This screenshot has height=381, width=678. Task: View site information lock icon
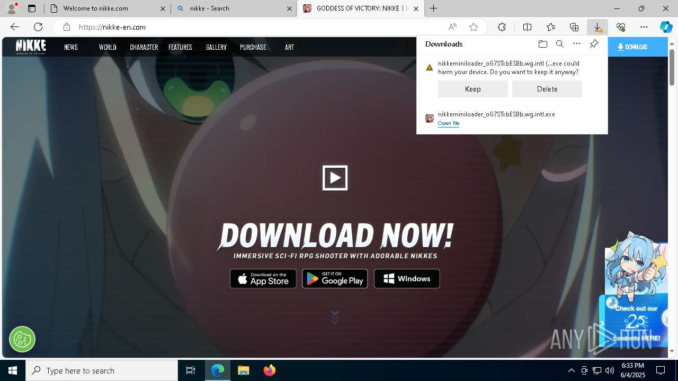point(66,27)
